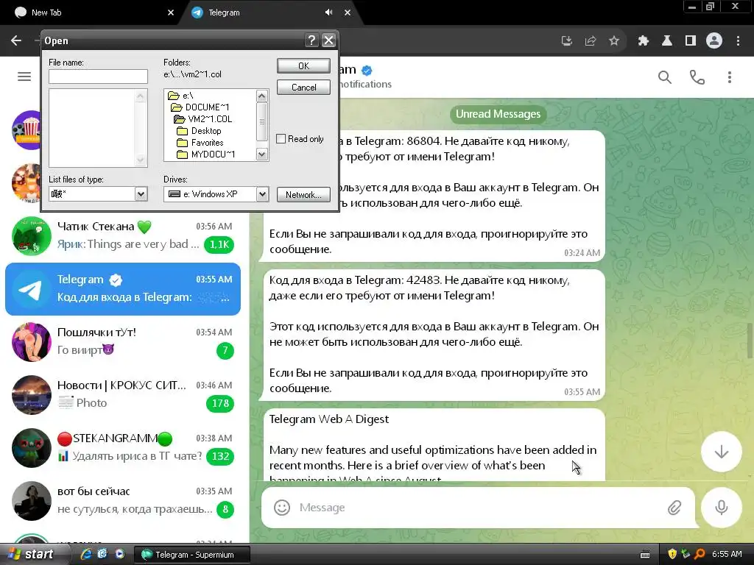Viewport: 754px width, 565px height.
Task: Open the emoji picker in message box
Action: (282, 508)
